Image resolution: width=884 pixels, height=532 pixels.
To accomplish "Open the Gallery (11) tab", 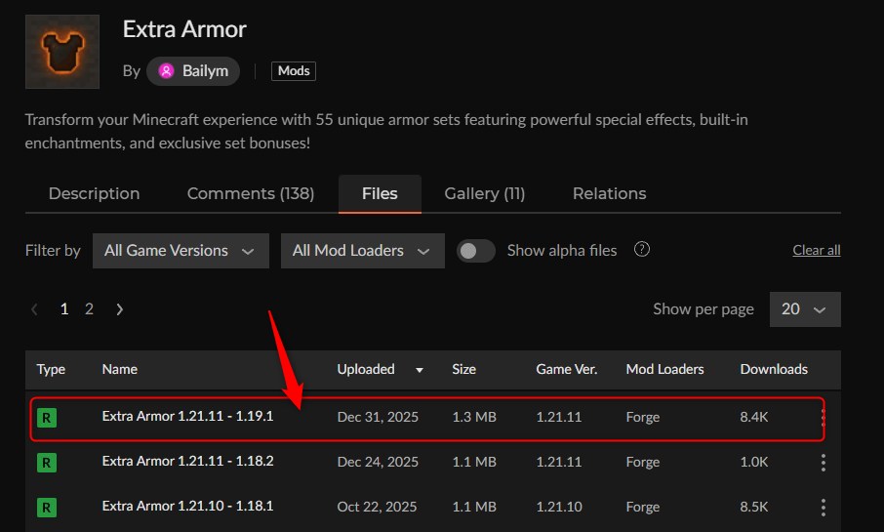I will click(x=485, y=193).
